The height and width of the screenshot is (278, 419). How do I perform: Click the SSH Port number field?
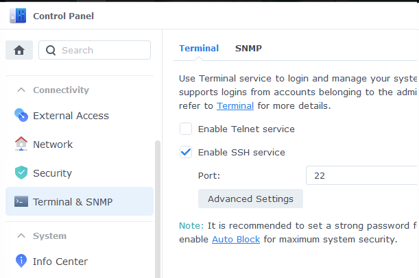pyautogui.click(x=361, y=175)
